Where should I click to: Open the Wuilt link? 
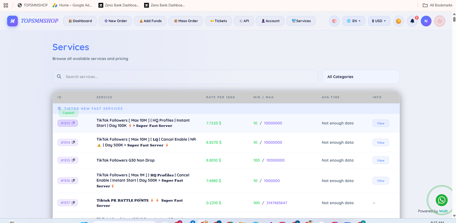tap(443, 211)
